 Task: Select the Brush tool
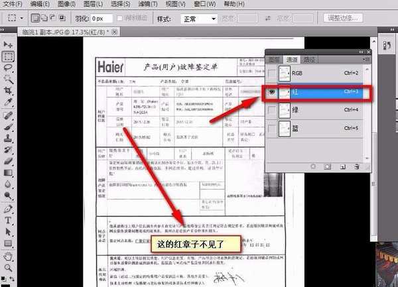pos(8,127)
